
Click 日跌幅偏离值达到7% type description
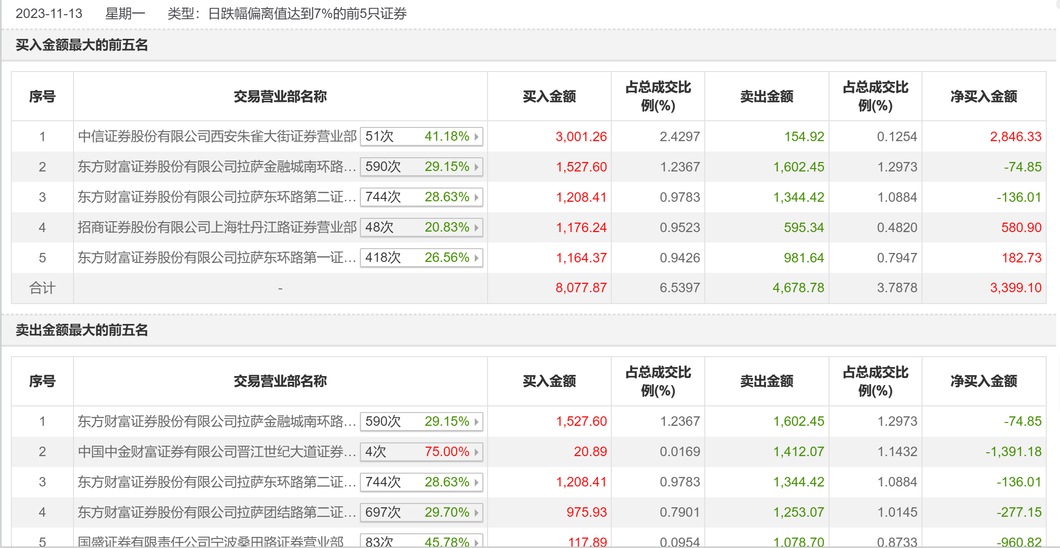click(x=307, y=14)
